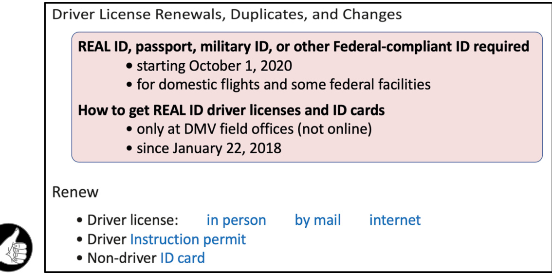Viewport: 552px width, 273px height.
Task: Click the word "Driver" before Instruction permit
Action: pos(107,239)
